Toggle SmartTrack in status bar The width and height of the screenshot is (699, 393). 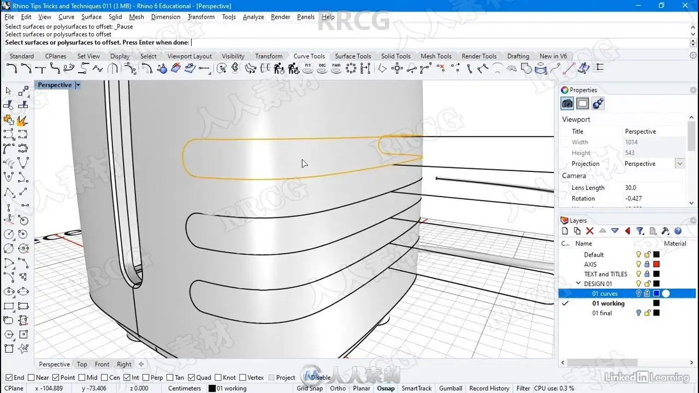417,388
